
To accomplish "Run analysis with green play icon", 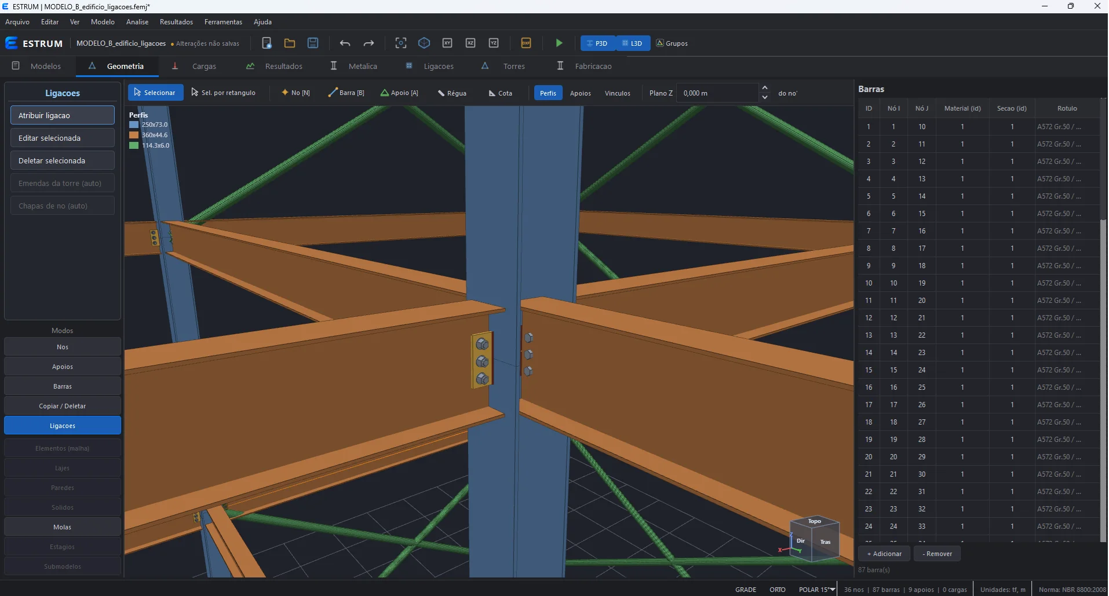I will (x=559, y=43).
